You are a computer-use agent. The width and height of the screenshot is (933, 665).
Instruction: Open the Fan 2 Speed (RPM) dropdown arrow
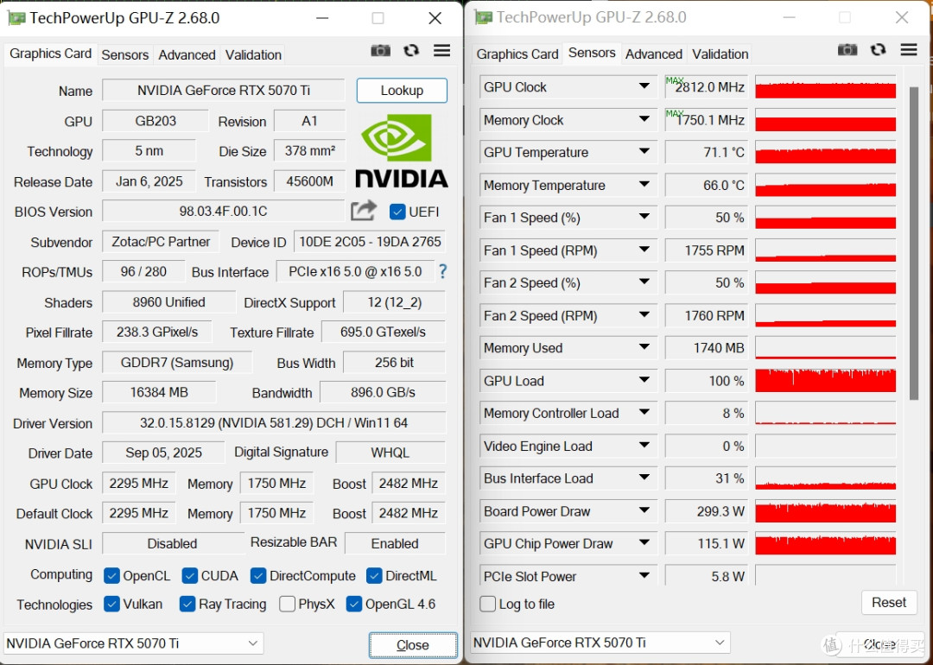click(x=644, y=315)
